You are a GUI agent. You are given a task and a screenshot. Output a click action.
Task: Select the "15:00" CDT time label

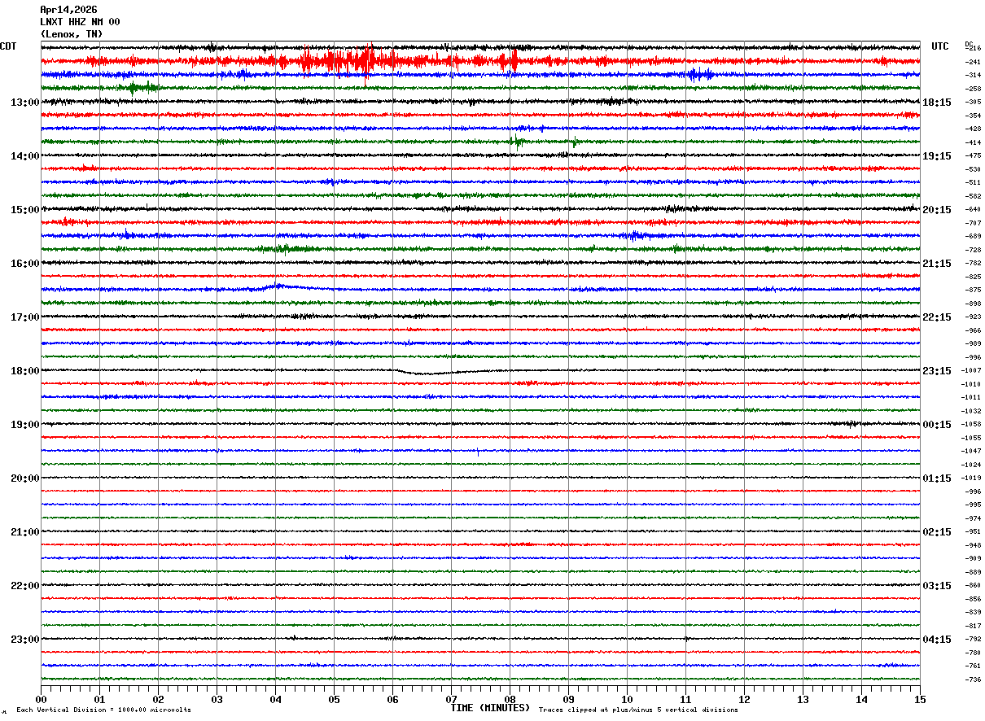(25, 210)
